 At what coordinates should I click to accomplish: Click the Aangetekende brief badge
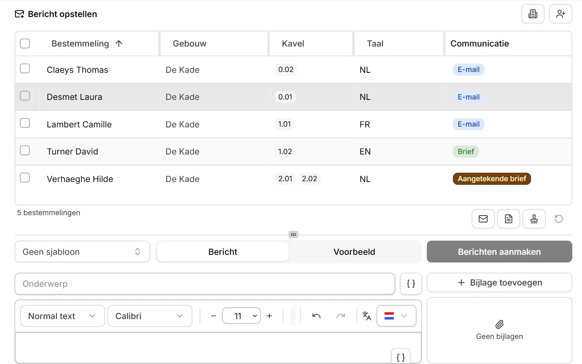492,179
